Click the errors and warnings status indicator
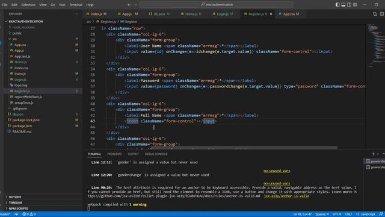 click(x=29, y=215)
